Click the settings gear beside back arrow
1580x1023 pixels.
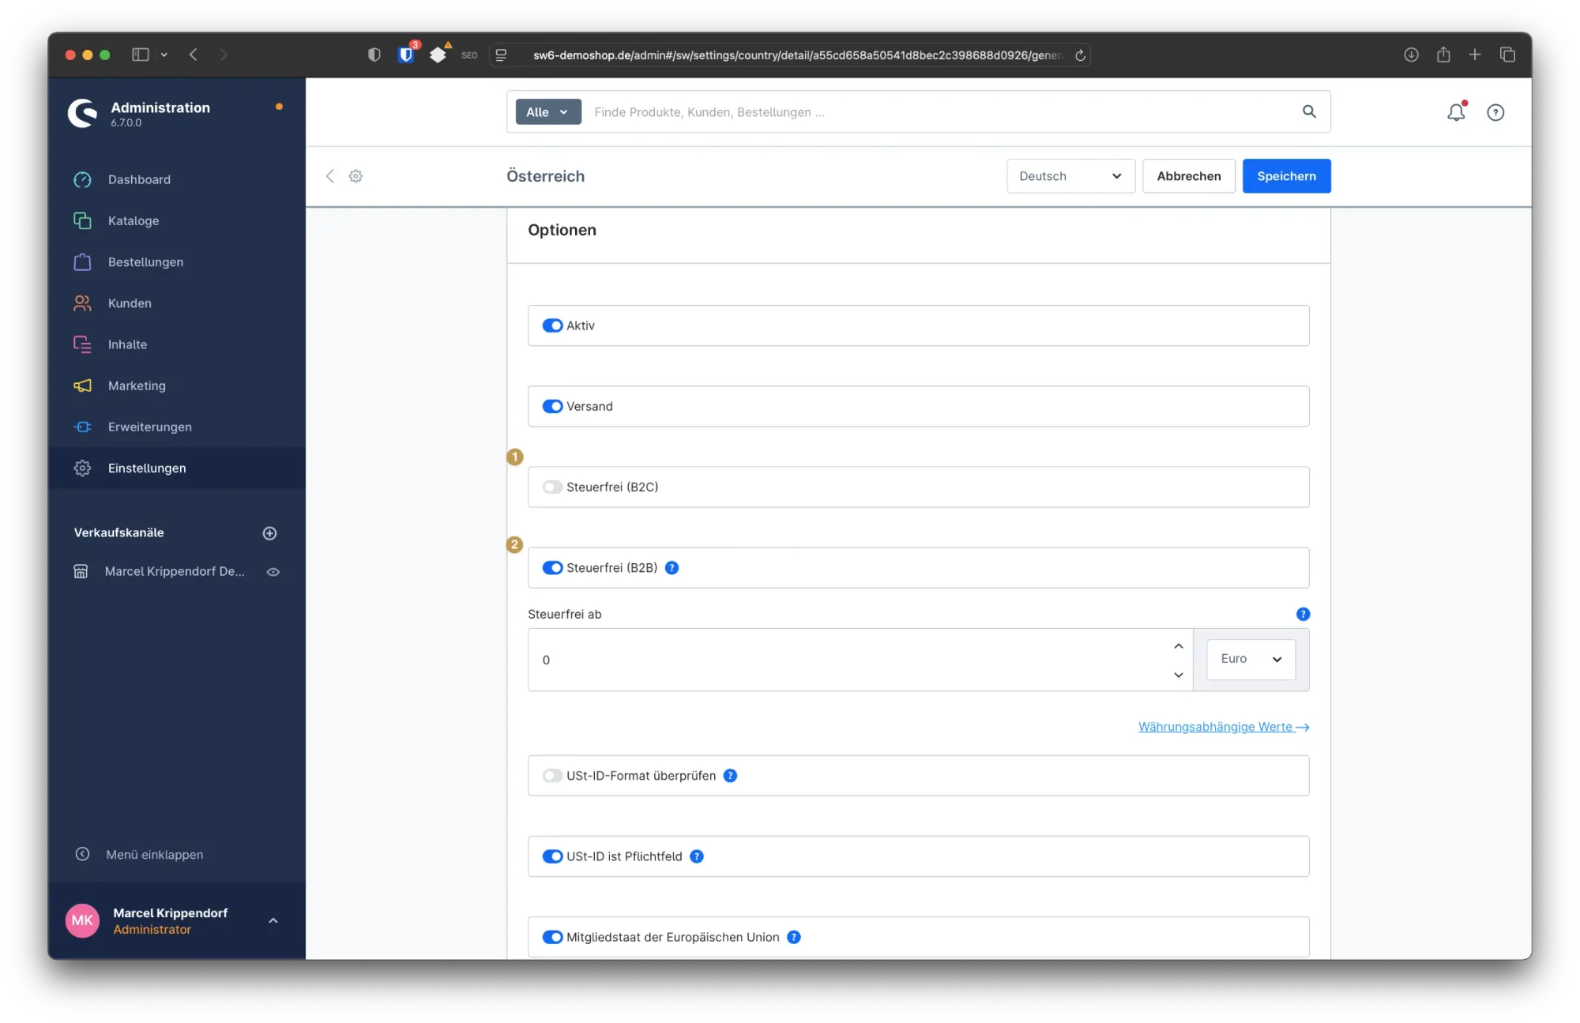click(355, 176)
